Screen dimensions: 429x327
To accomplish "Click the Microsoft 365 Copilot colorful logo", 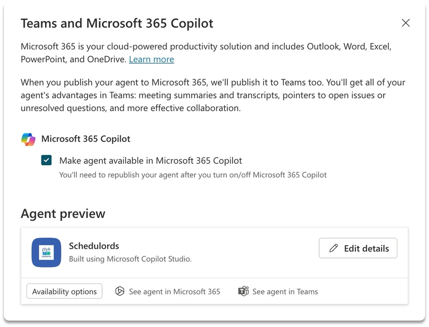I will click(x=28, y=139).
